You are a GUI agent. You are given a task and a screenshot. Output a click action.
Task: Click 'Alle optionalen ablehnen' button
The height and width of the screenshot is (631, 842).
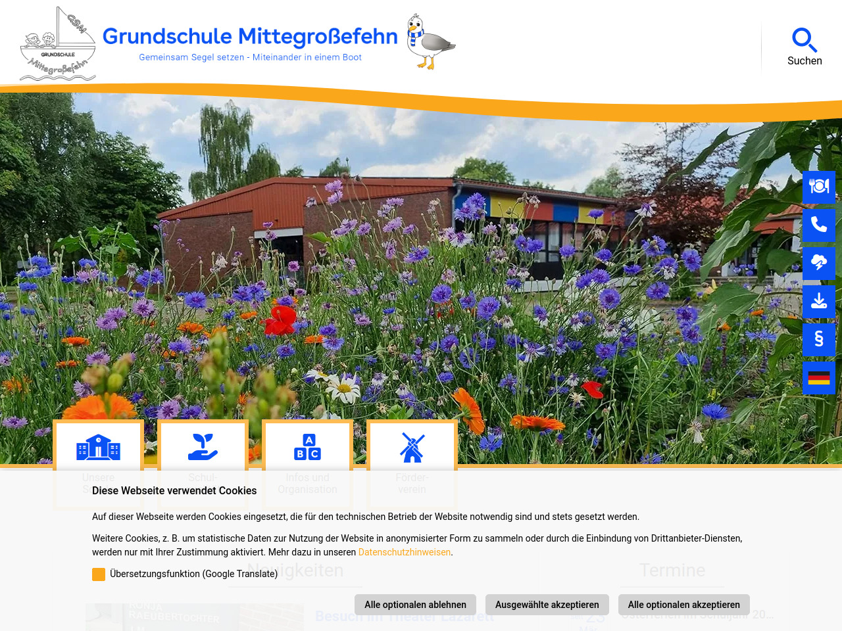click(415, 605)
